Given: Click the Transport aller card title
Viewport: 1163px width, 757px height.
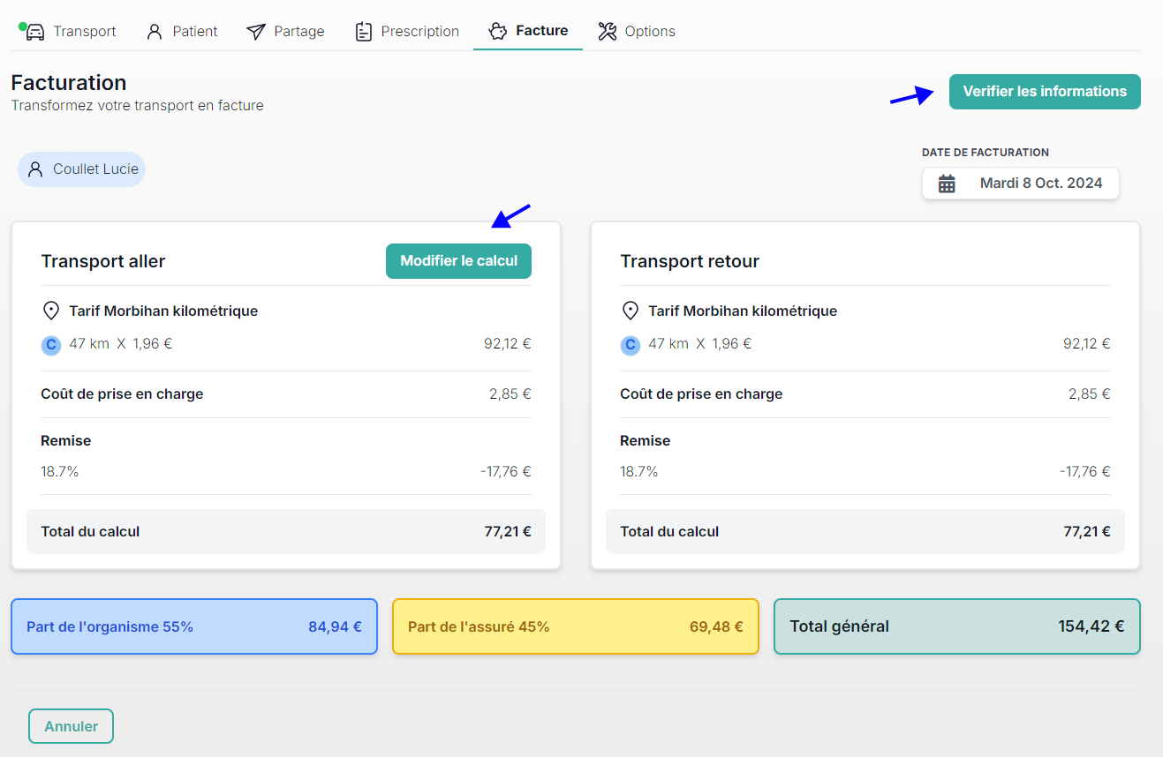Looking at the screenshot, I should point(103,261).
